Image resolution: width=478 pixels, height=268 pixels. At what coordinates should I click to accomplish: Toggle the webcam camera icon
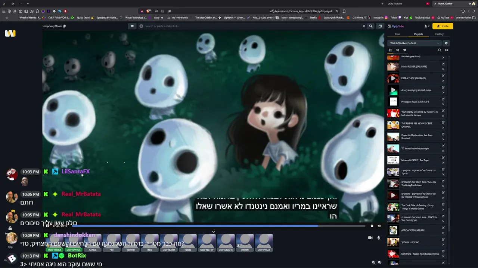coord(370,237)
